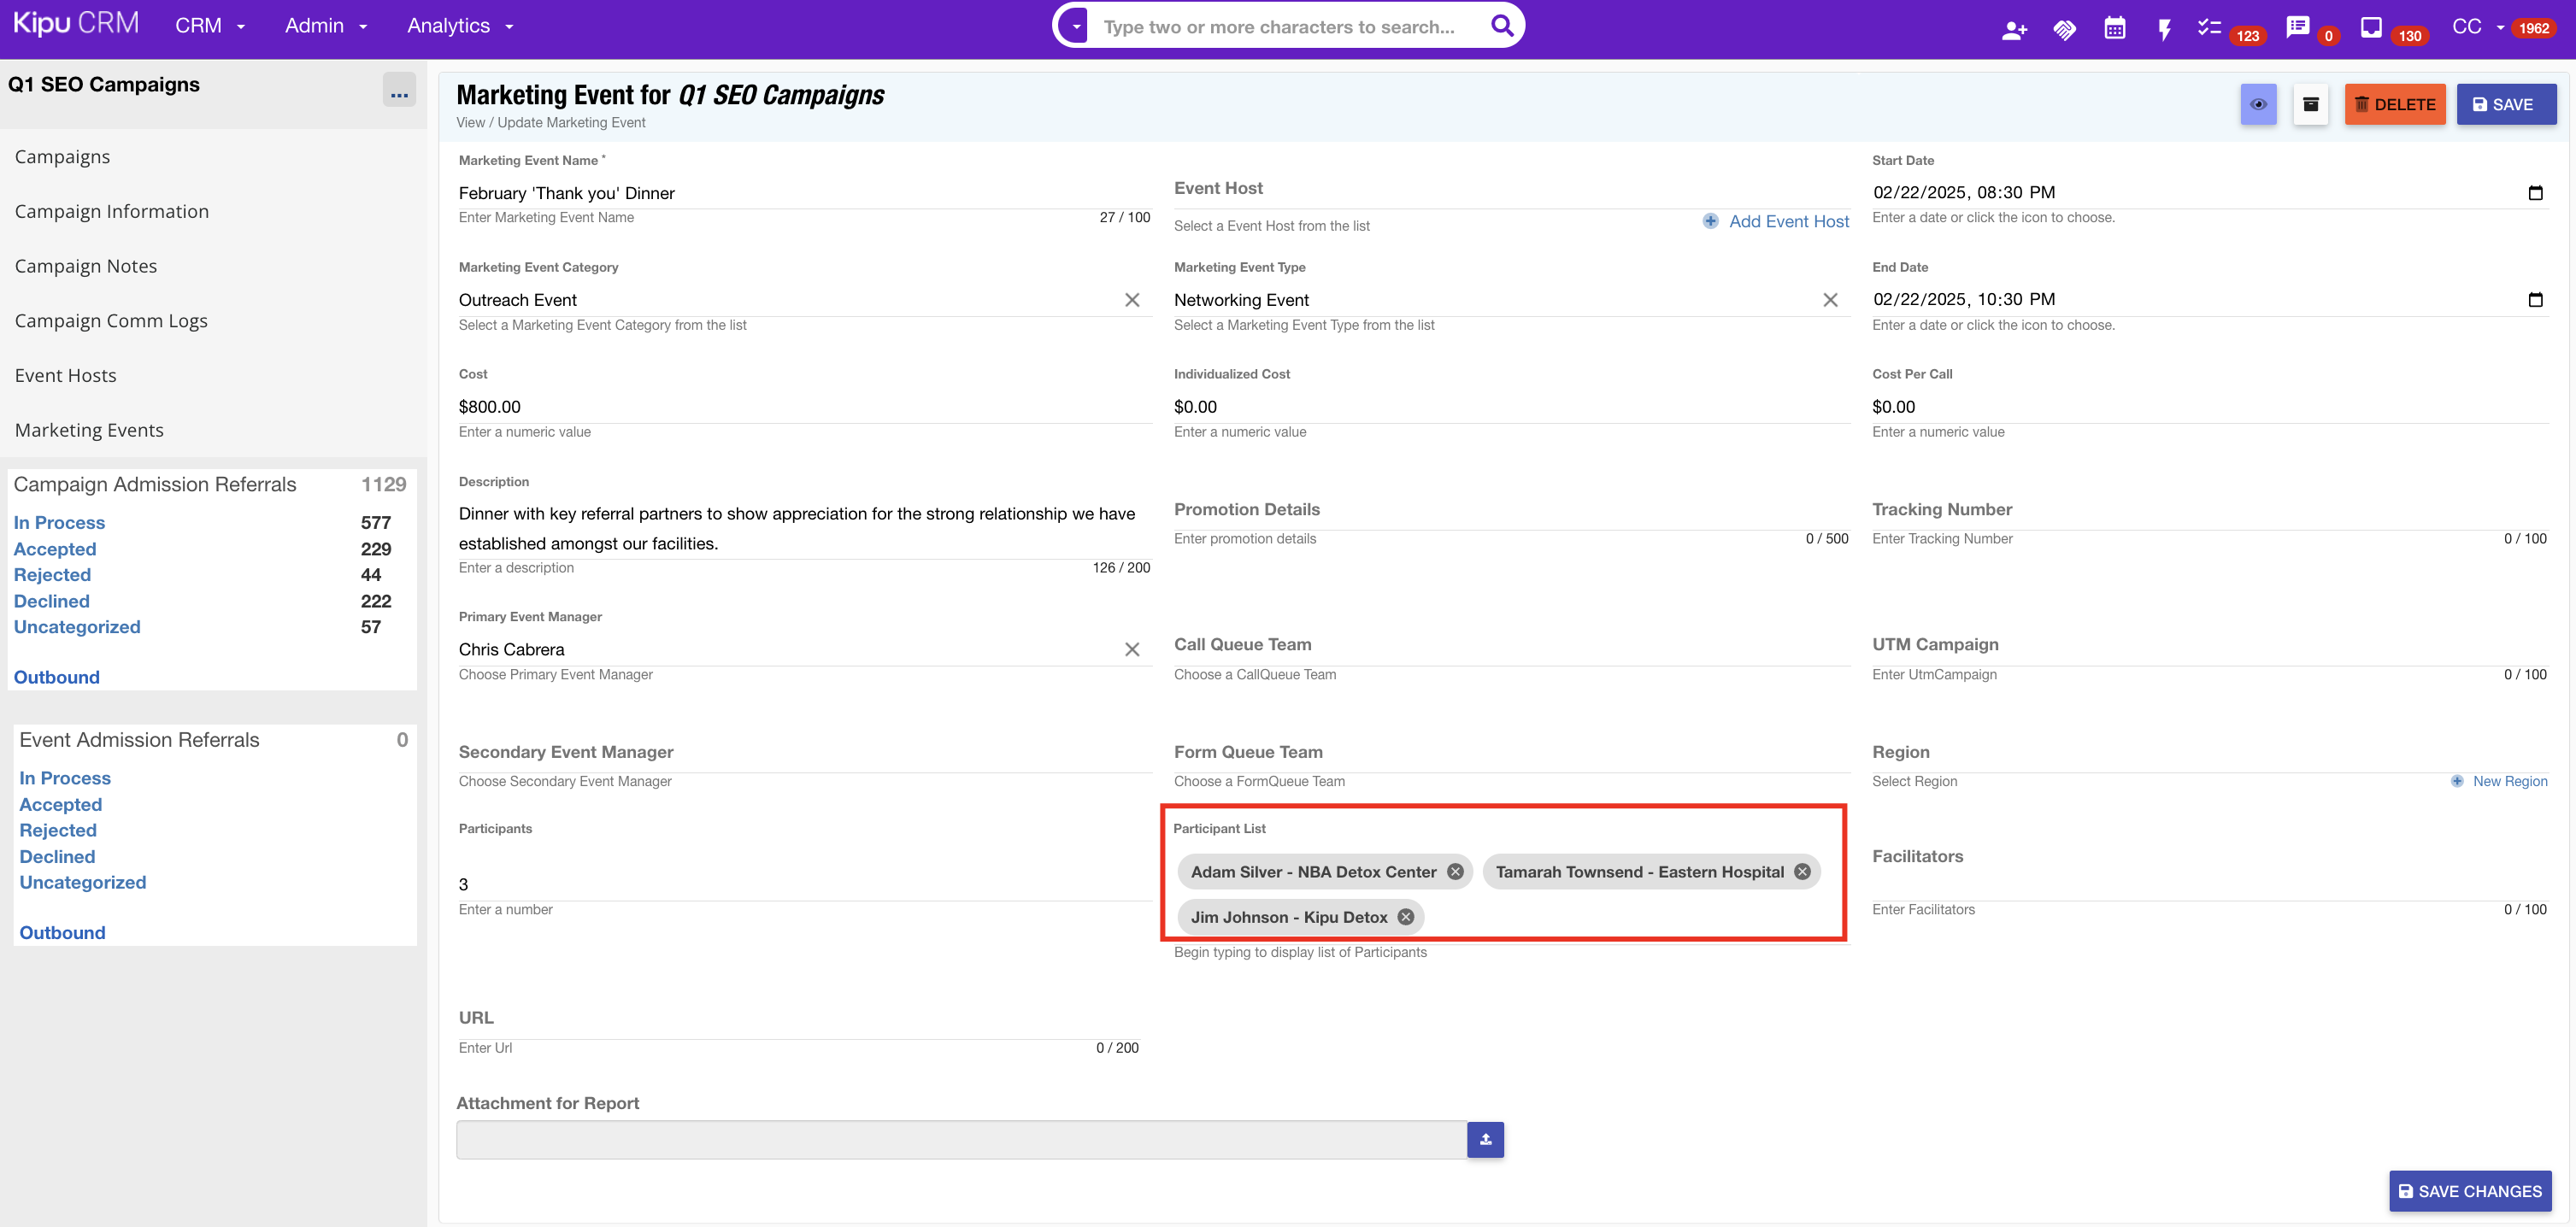2576x1227 pixels.
Task: Click the Attachment for Report file field
Action: click(961, 1139)
